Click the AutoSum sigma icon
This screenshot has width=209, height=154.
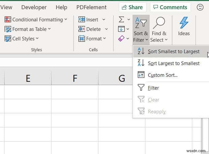121,20
